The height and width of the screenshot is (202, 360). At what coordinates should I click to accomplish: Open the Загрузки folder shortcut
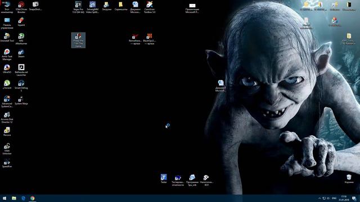click(106, 6)
